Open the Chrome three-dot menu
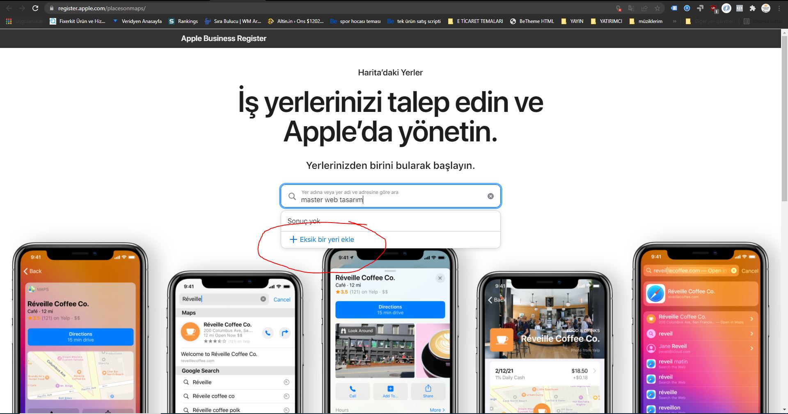 point(779,8)
